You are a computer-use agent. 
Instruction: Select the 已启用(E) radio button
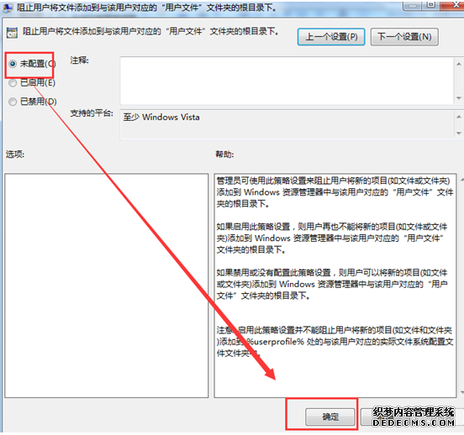[13, 83]
